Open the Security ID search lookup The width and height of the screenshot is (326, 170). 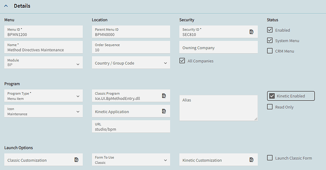[251, 32]
